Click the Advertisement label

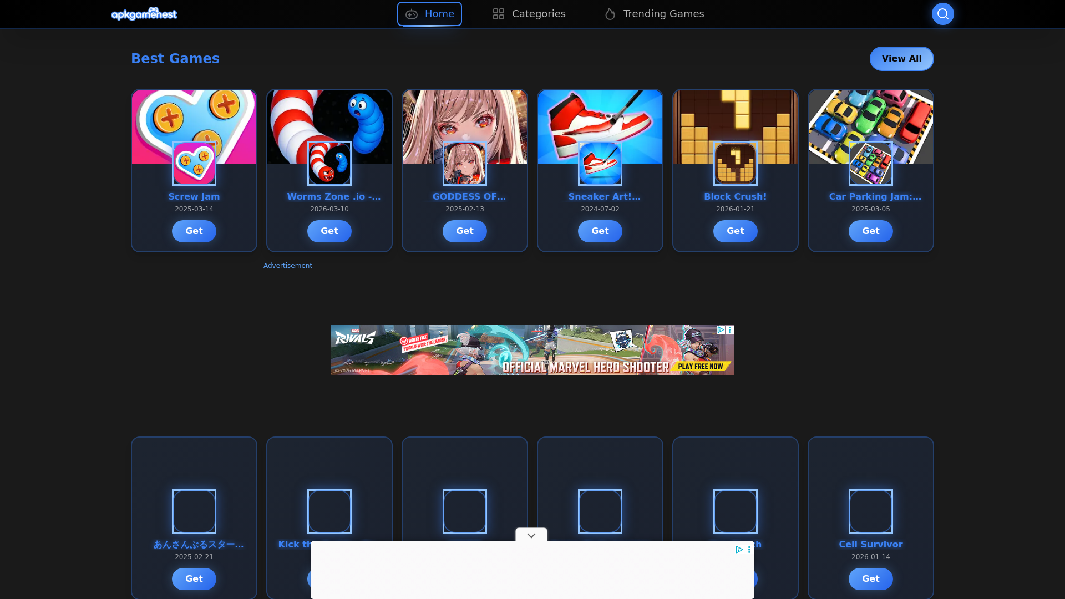[288, 266]
